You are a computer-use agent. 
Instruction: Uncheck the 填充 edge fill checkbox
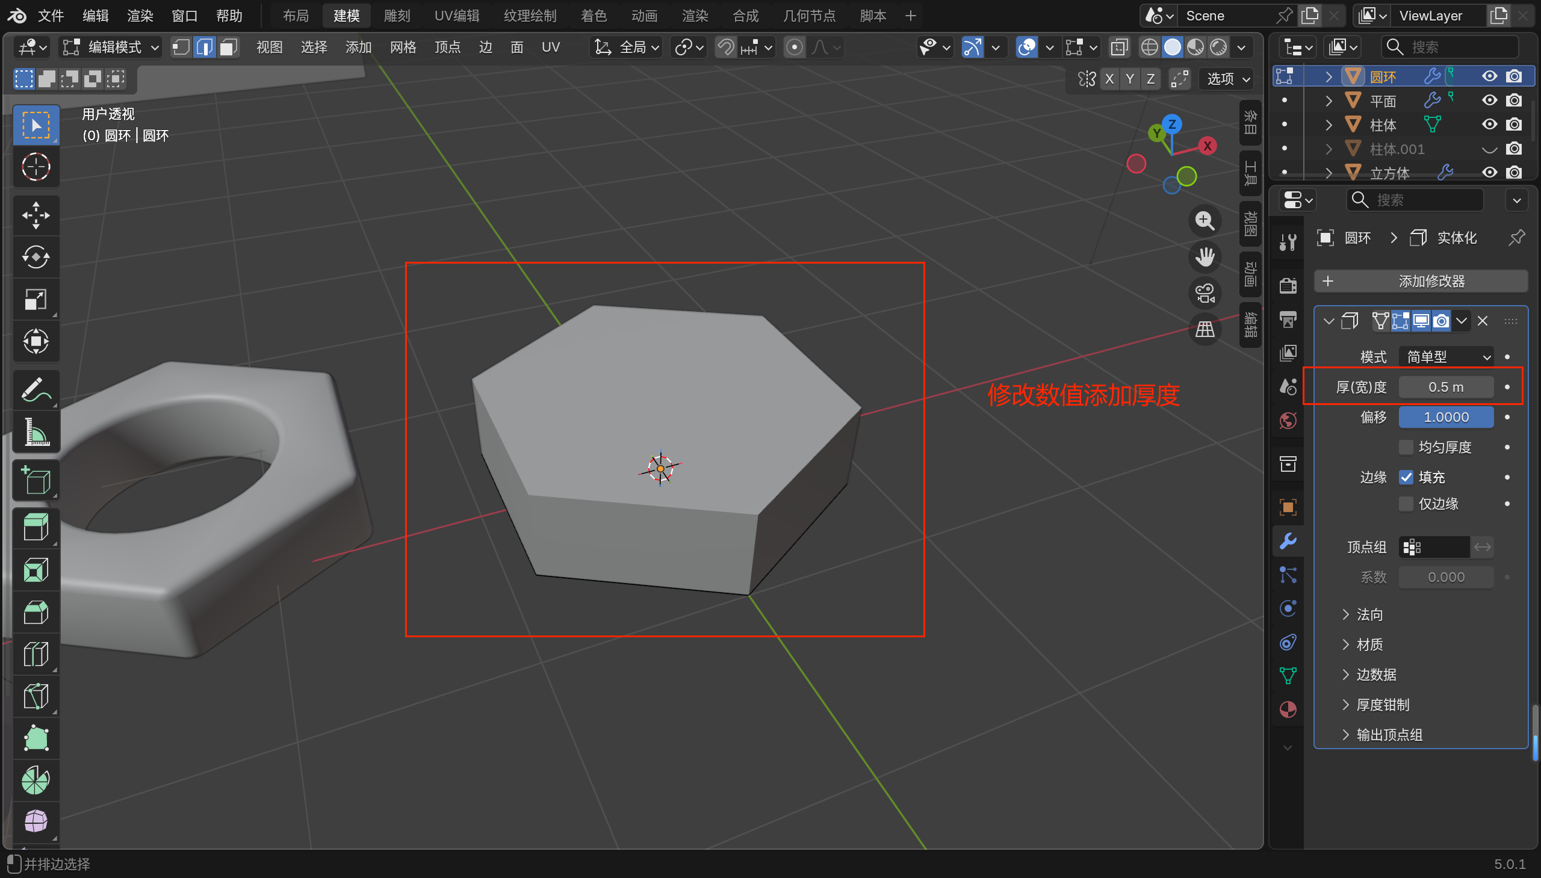(x=1406, y=477)
